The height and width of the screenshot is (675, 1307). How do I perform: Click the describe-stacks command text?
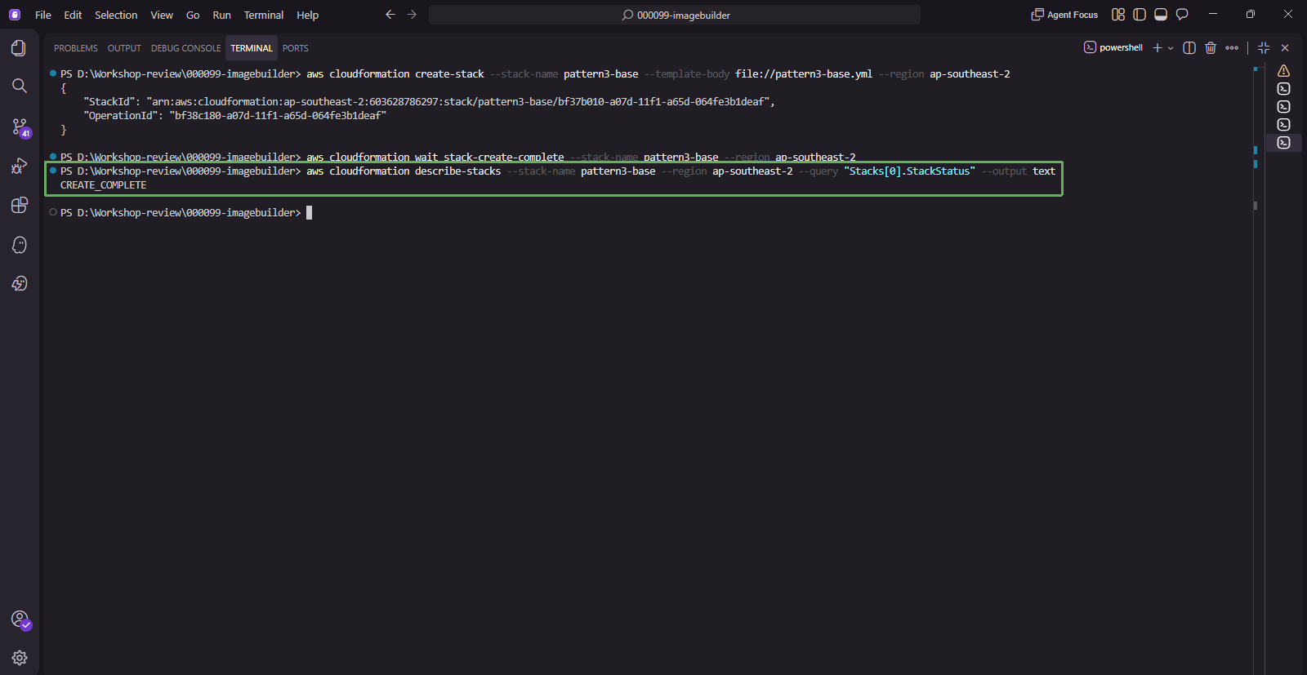pos(680,171)
